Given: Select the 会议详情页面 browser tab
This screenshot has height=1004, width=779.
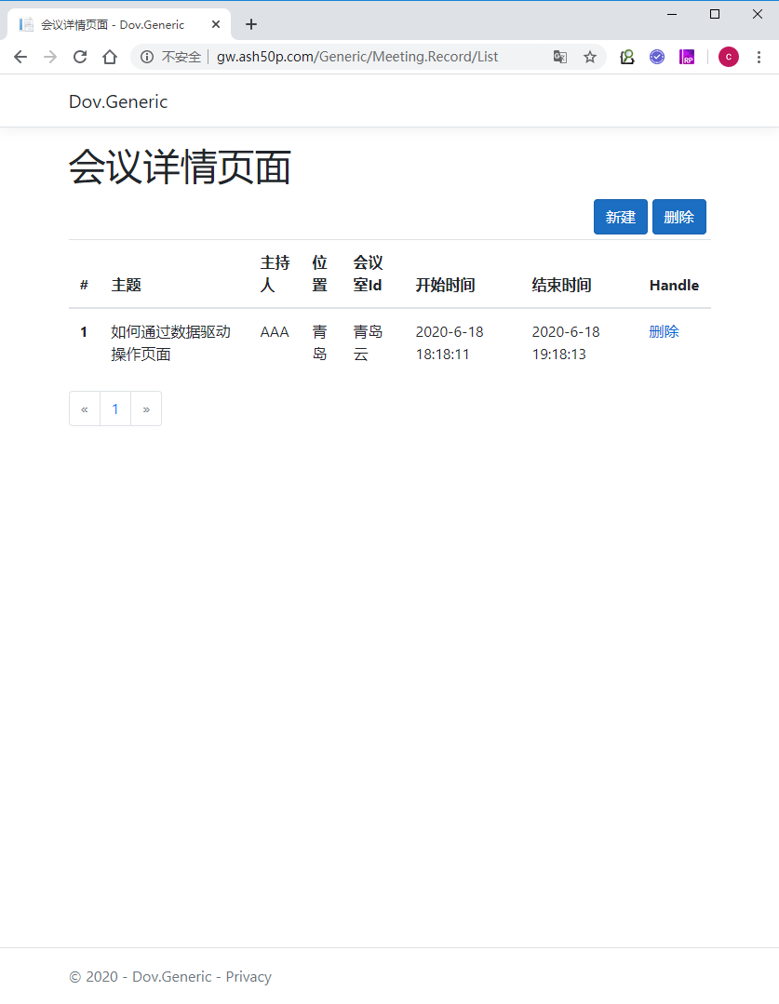Looking at the screenshot, I should [112, 23].
